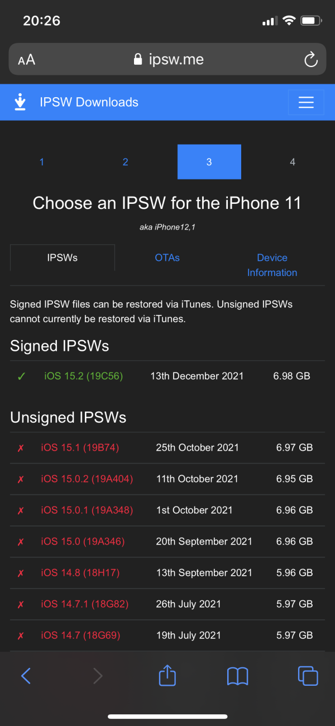
Task: Choose iOS 14.8 (18H17) IPSW
Action: tap(80, 572)
